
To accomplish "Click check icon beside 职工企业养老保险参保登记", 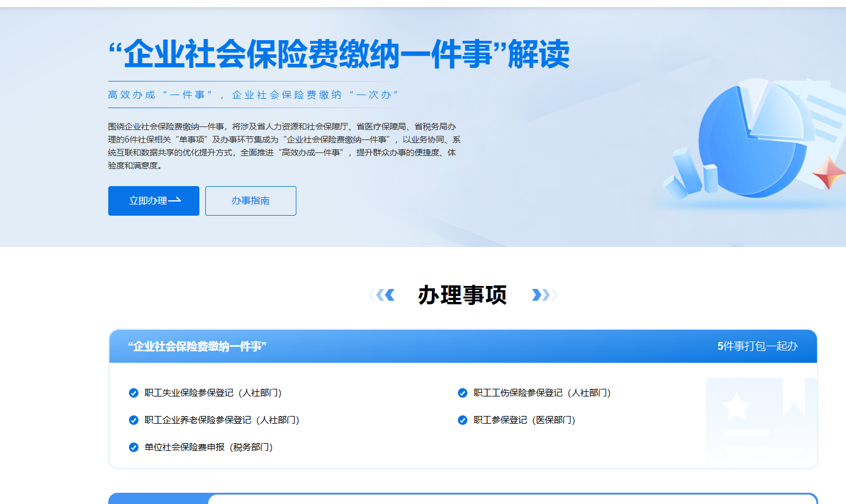I will coord(134,420).
